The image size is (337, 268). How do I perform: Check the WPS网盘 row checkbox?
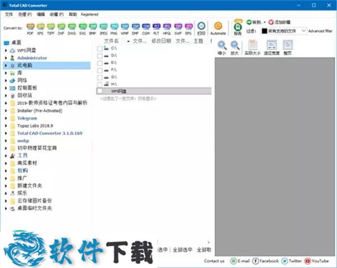point(99,91)
